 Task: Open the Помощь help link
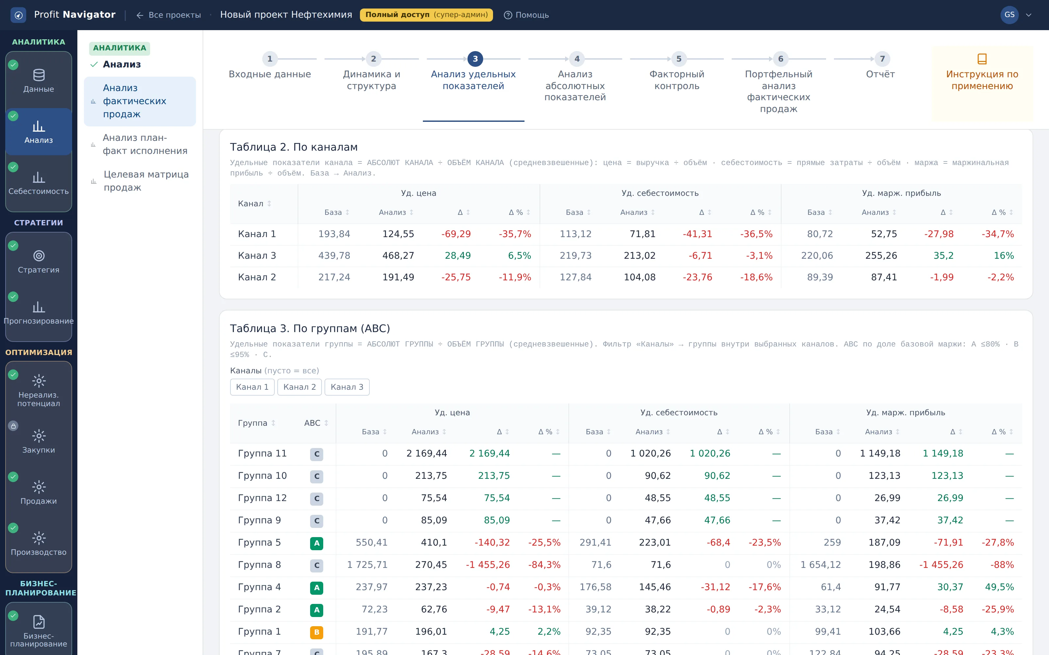click(526, 15)
